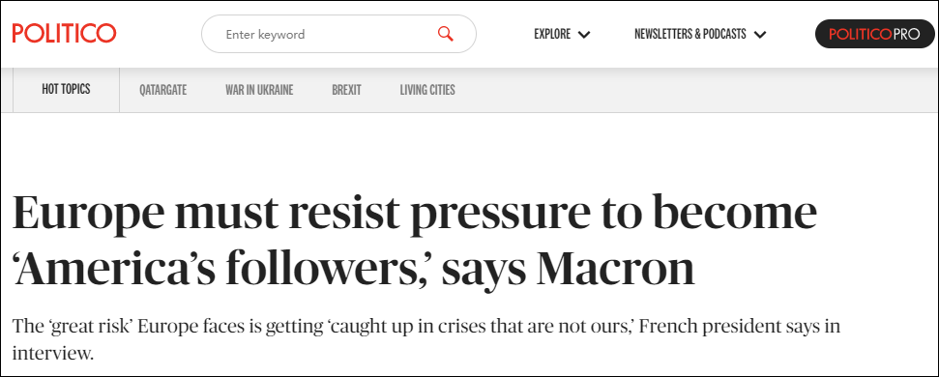939x377 pixels.
Task: Click the red POLITICO logo
Action: click(x=64, y=34)
